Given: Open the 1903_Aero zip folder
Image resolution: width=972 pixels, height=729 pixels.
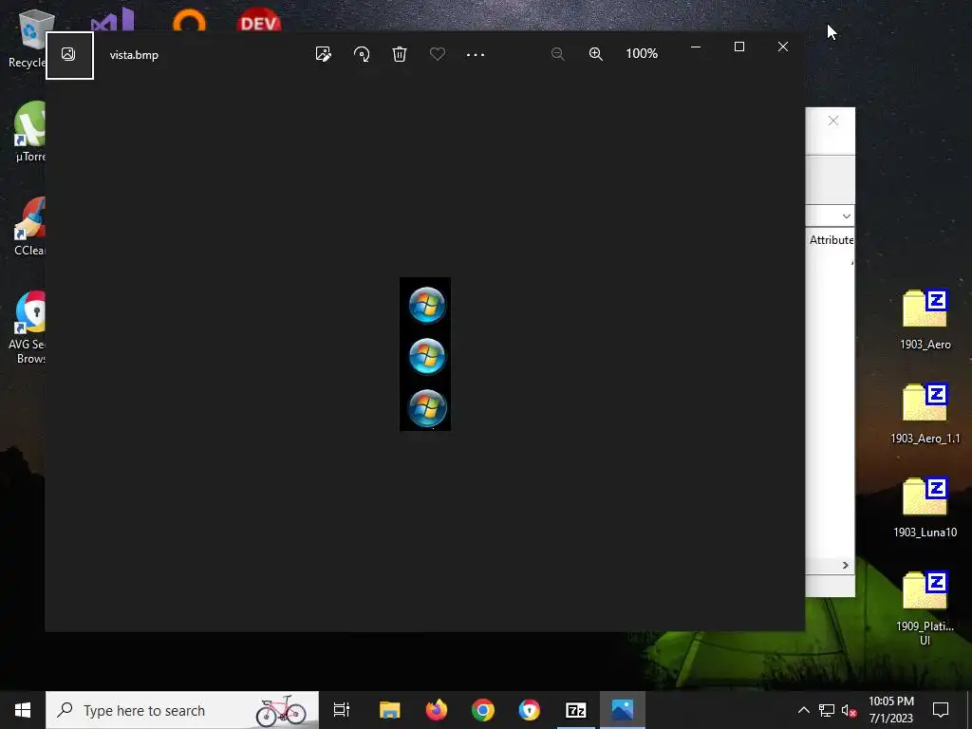Looking at the screenshot, I should [x=925, y=320].
